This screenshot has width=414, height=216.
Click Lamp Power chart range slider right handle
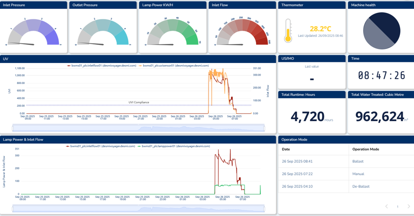[264, 209]
